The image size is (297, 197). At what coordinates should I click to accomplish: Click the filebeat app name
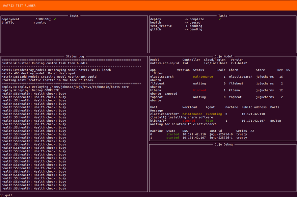(157, 83)
